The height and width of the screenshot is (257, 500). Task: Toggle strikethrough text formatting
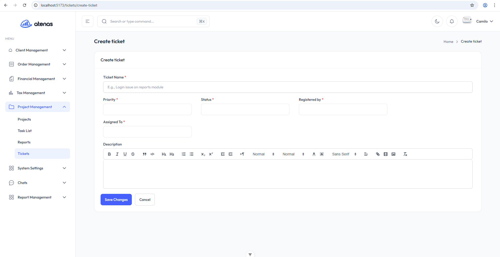tap(133, 154)
